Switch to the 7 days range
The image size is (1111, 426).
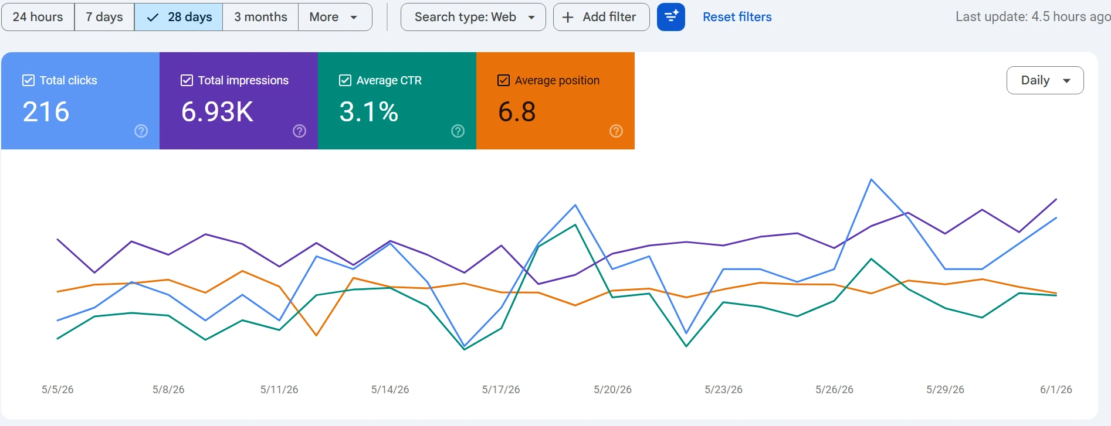(104, 17)
